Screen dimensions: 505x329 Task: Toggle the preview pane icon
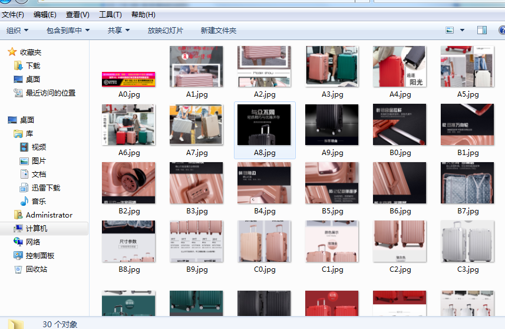482,30
